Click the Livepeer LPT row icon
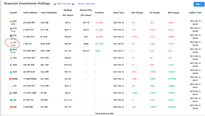 pyautogui.click(x=11, y=86)
